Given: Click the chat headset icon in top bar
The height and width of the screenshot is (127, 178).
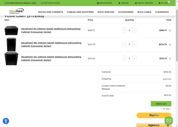Looking at the screenshot, I should coord(42,3).
